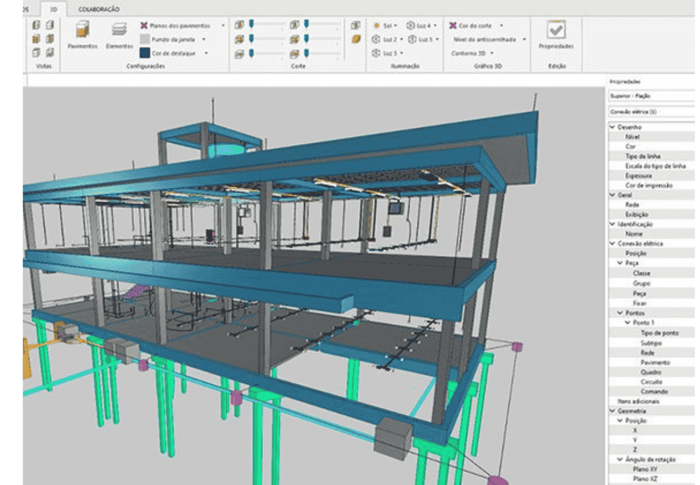Click the Cor do corte icon
Image resolution: width=700 pixels, height=485 pixels.
453,25
